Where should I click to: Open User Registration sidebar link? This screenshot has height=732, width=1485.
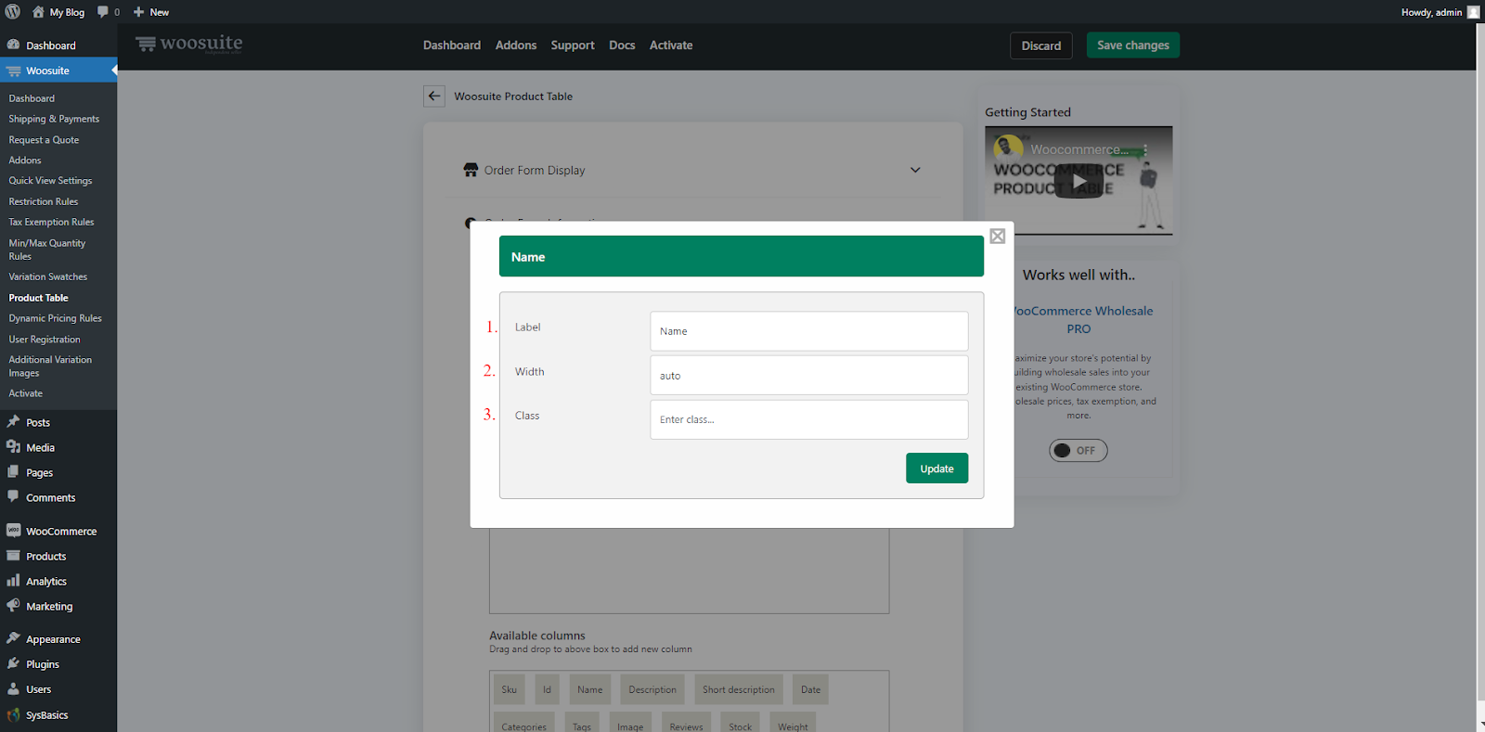tap(45, 340)
